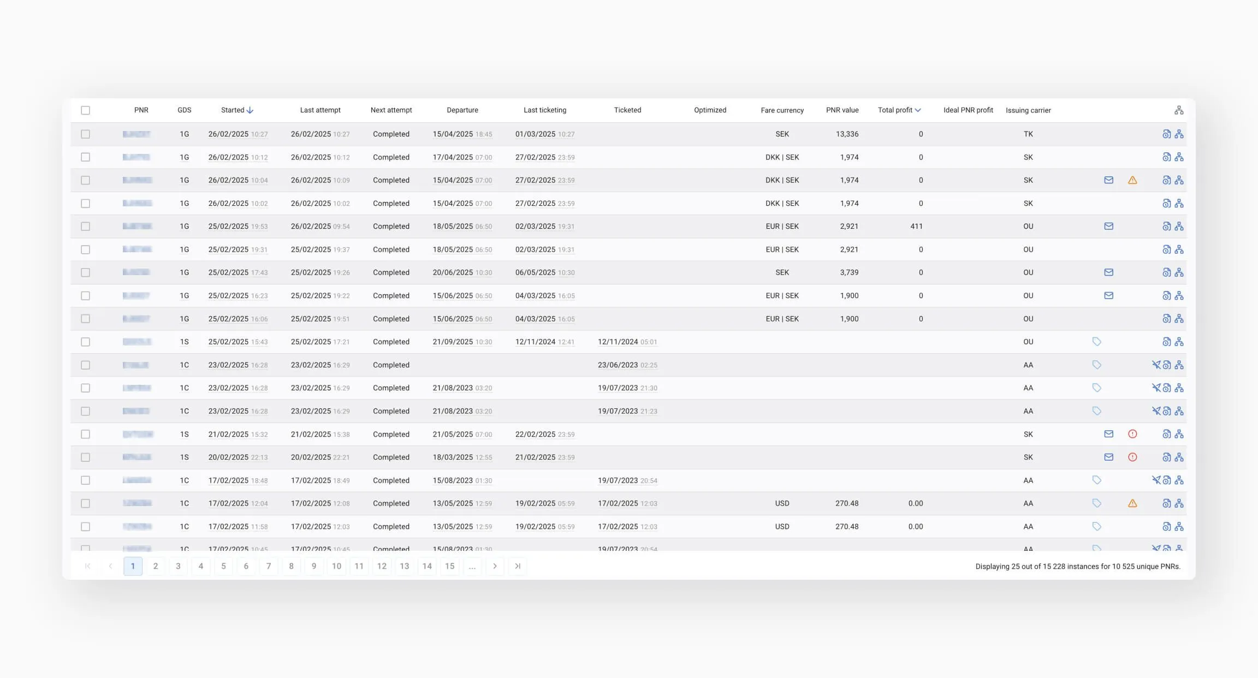Click the tag icon on the first 1S row
Image resolution: width=1258 pixels, height=678 pixels.
pyautogui.click(x=1096, y=342)
